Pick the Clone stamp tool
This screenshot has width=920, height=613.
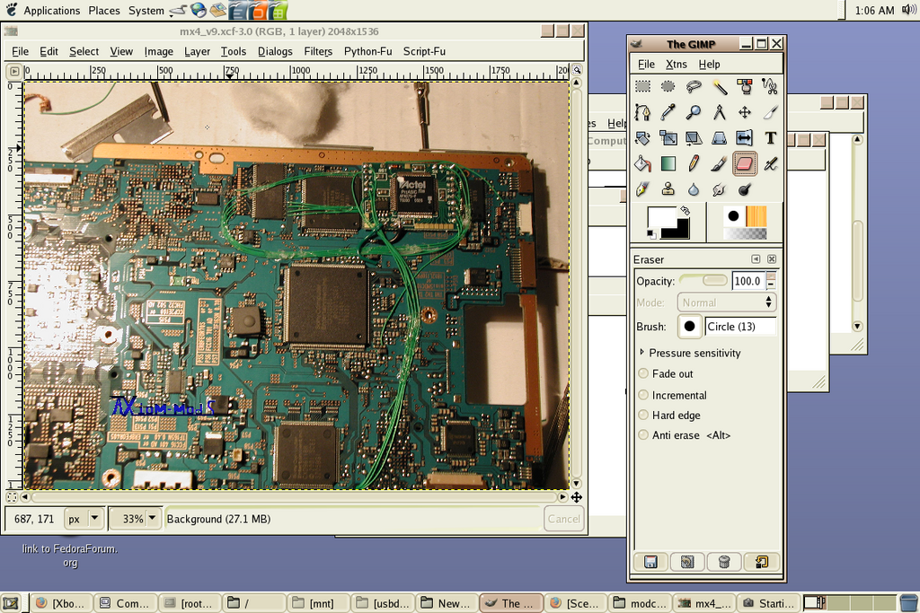tap(668, 188)
